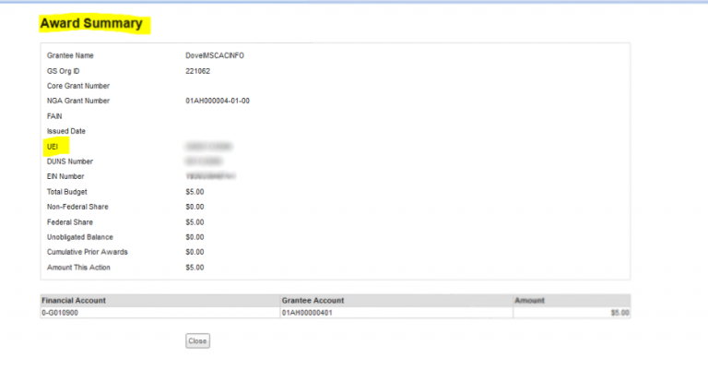This screenshot has width=708, height=382.
Task: Click the Grantee Name label
Action: pos(70,55)
